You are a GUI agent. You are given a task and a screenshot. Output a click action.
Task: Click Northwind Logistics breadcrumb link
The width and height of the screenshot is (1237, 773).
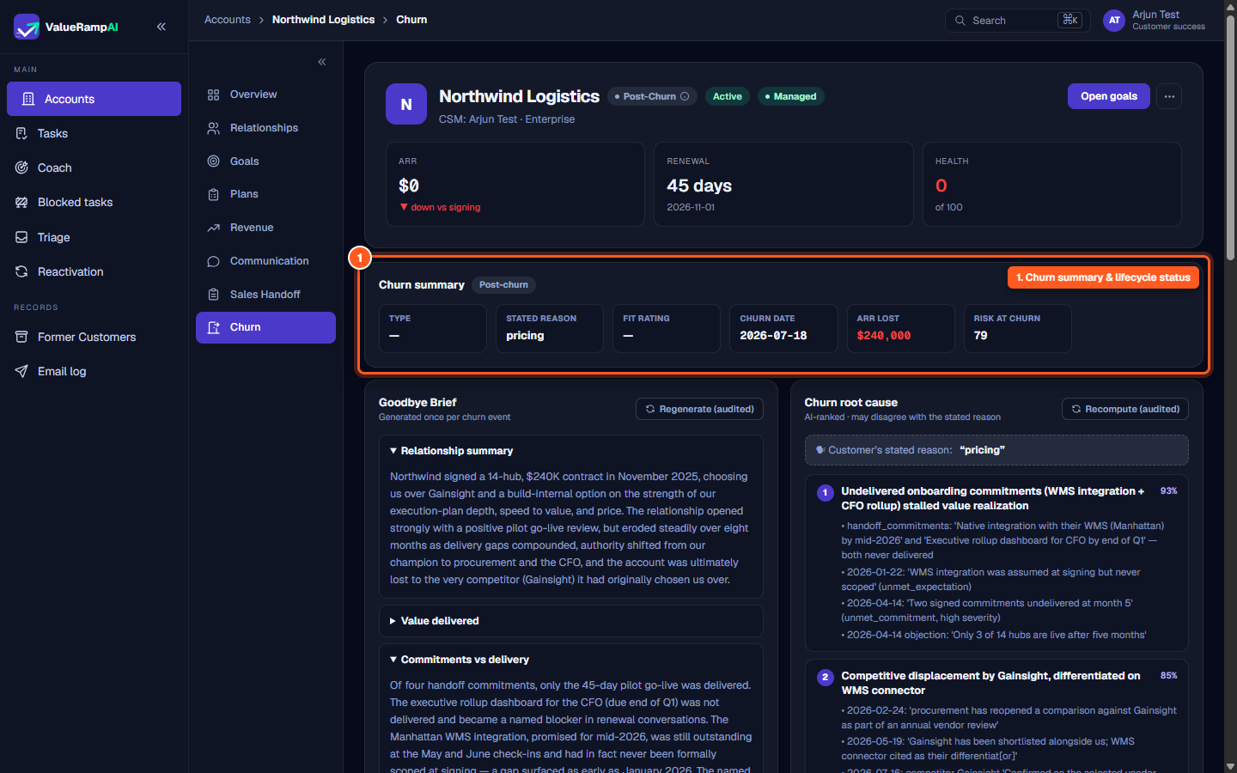click(323, 20)
